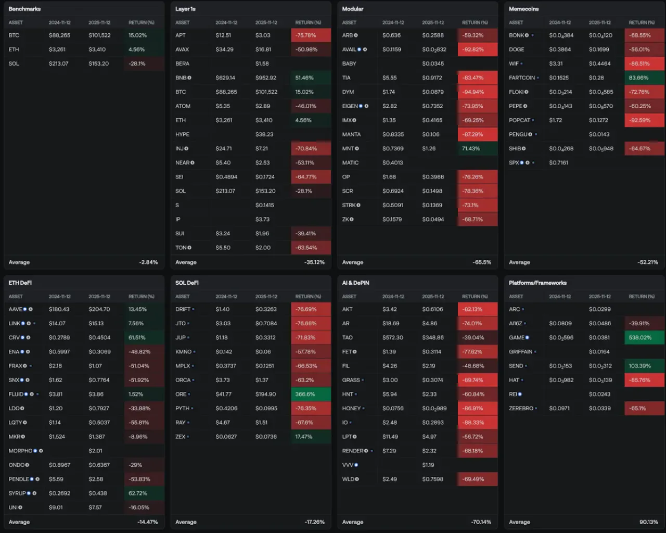Click the chain badge beside IMX
Image resolution: width=666 pixels, height=533 pixels.
click(x=354, y=120)
